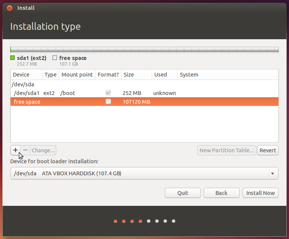The image size is (289, 239).
Task: Click the unknown used value
Action: tap(164, 93)
